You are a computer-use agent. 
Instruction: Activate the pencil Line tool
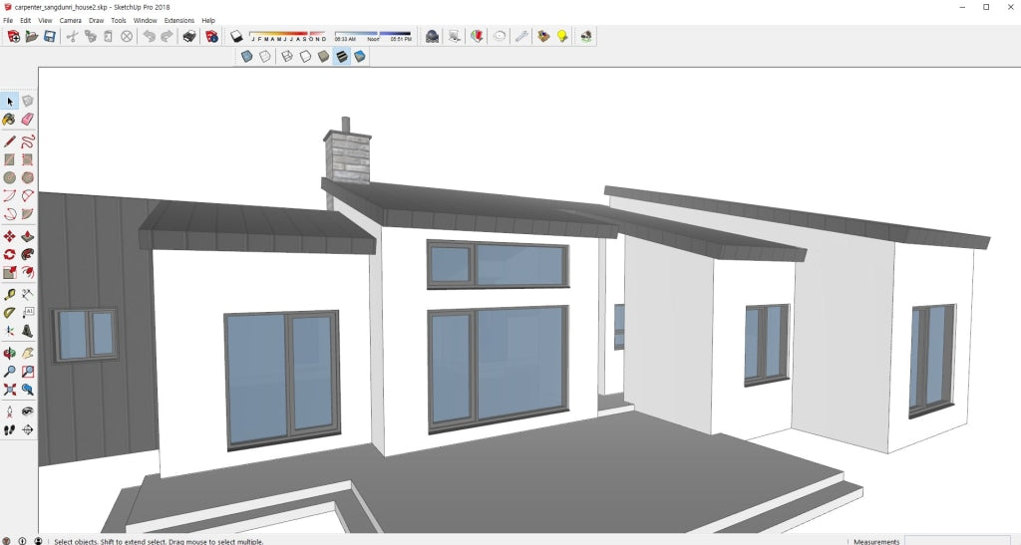click(9, 140)
